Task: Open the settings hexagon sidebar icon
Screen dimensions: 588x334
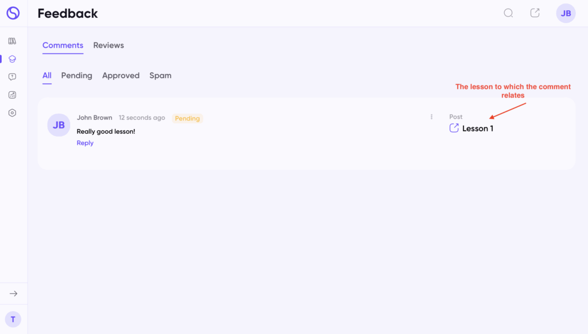Action: click(x=12, y=113)
